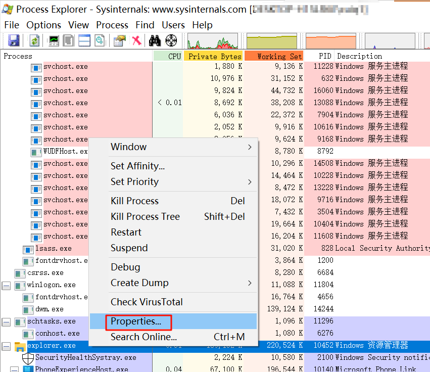The width and height of the screenshot is (430, 372).
Task: Click the Save toolbar icon
Action: (x=14, y=40)
